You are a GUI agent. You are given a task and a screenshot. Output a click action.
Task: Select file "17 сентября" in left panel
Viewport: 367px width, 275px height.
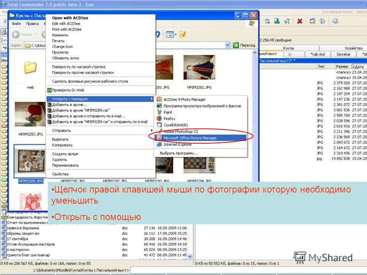coord(17,239)
